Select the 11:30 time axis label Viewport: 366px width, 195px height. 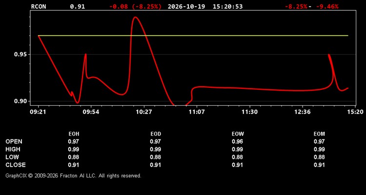coord(249,112)
